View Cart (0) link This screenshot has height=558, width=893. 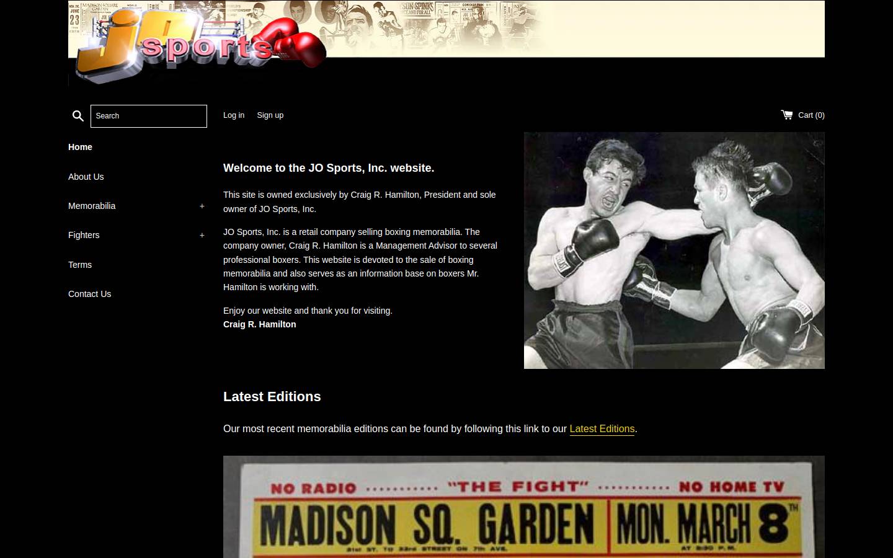[811, 115]
